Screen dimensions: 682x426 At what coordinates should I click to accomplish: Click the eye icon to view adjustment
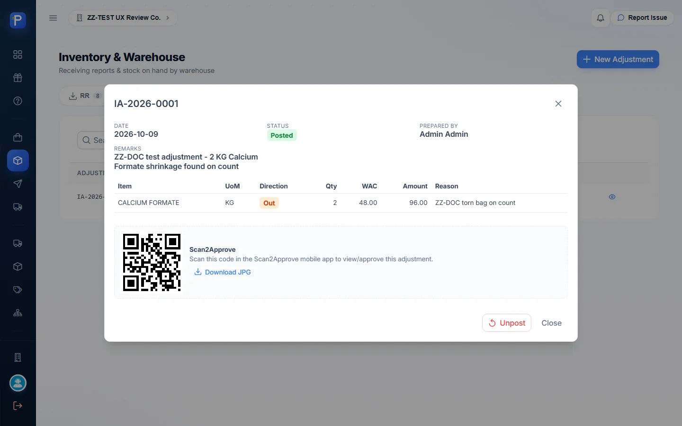[x=612, y=197]
